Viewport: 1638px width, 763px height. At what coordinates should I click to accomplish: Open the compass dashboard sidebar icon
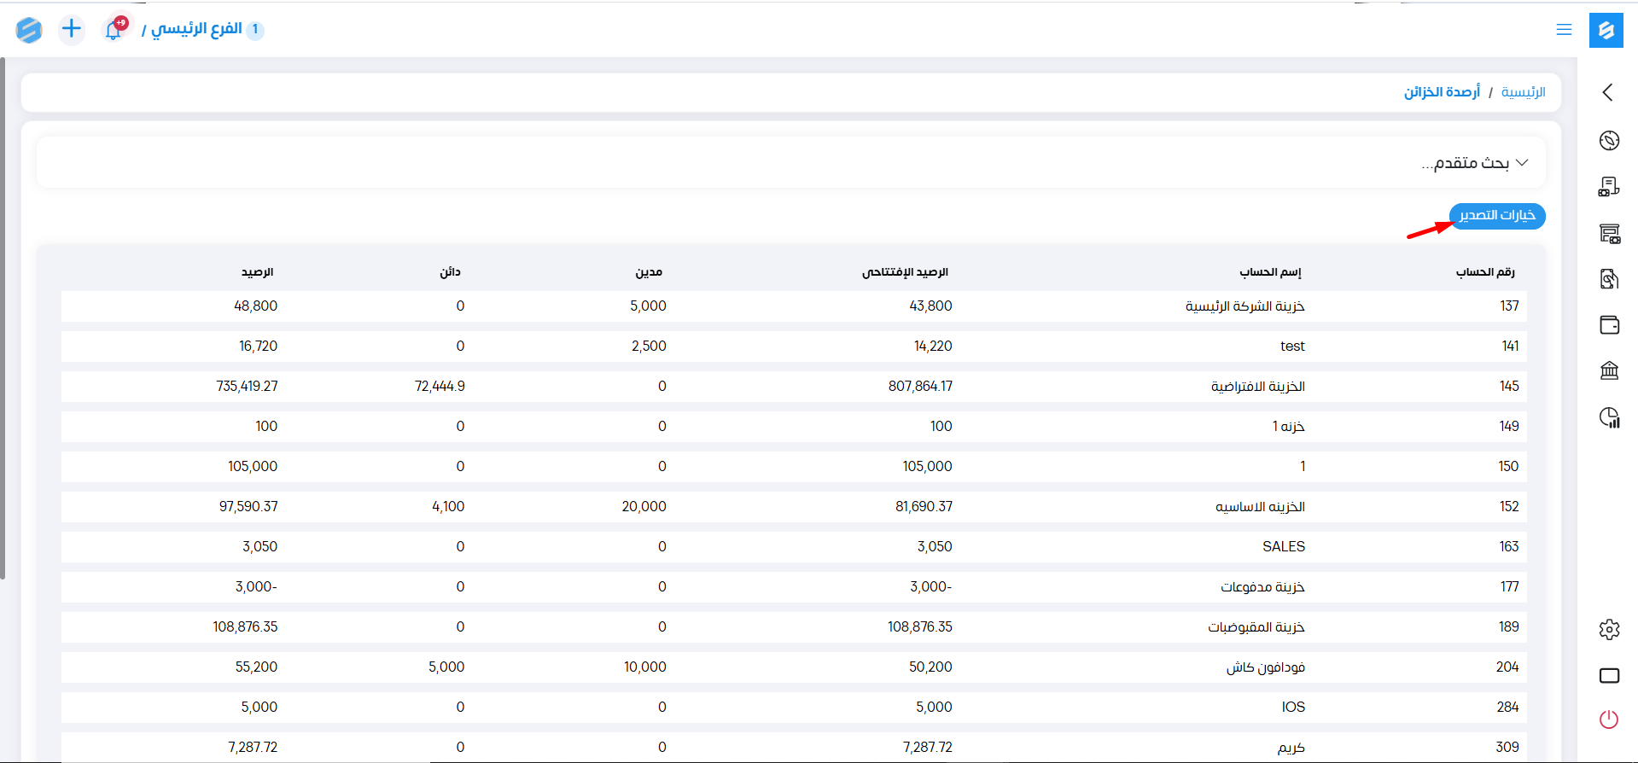(1609, 140)
